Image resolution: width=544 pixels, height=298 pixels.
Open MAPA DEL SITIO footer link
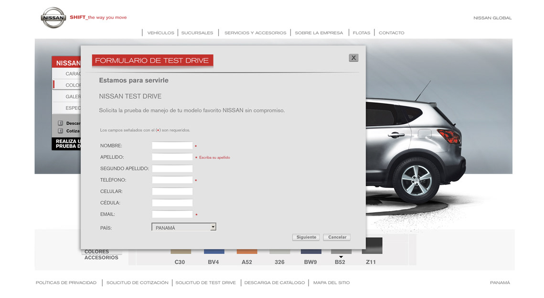[x=331, y=283]
